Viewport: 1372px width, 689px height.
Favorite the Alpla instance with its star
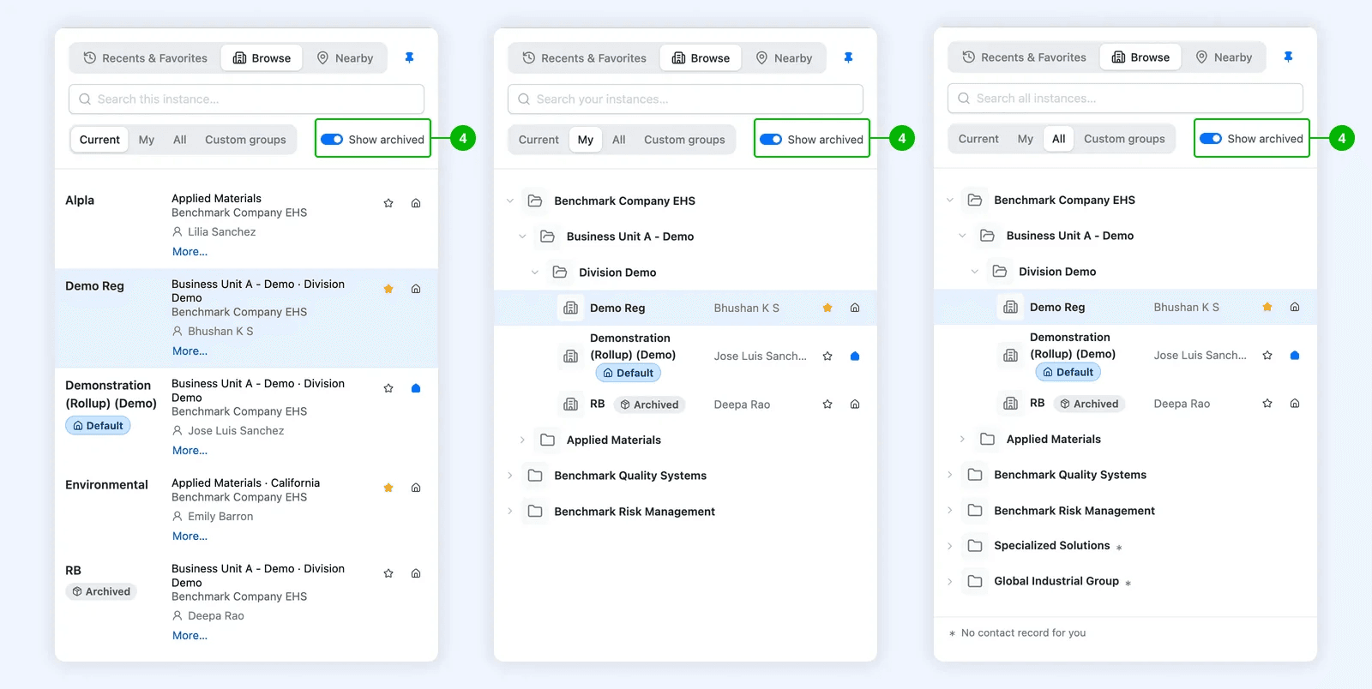[x=388, y=203]
